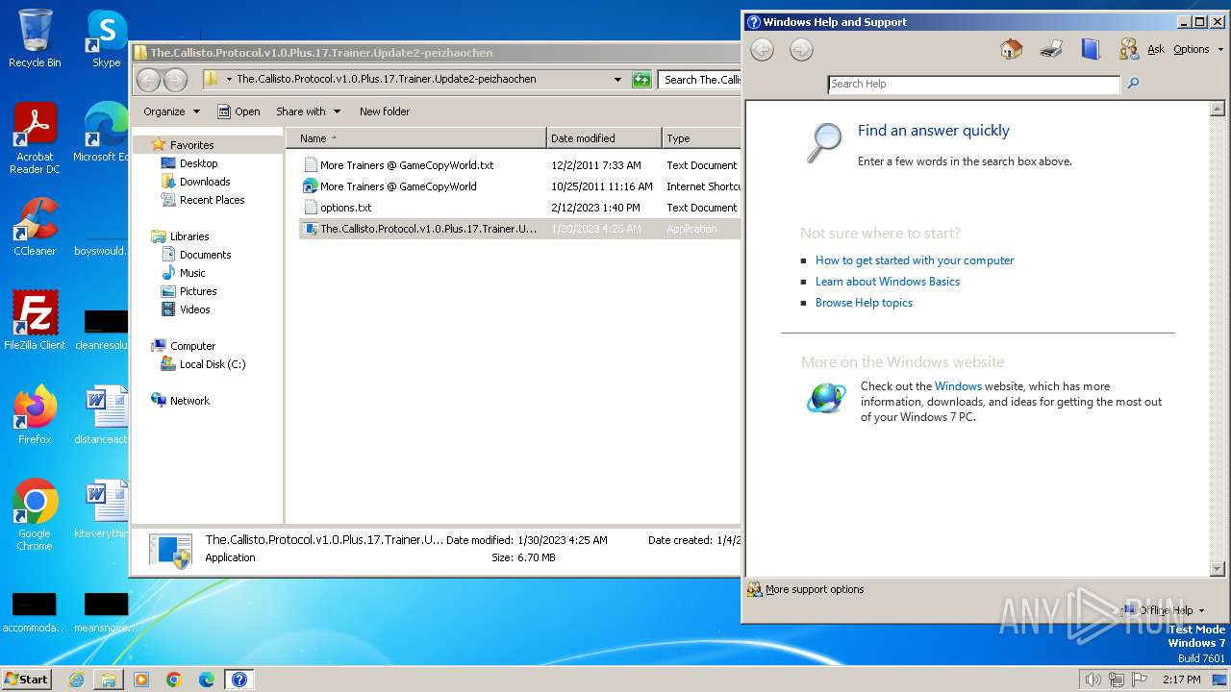Viewport: 1231px width, 692px height.
Task: Open Skype desktop icon
Action: pyautogui.click(x=106, y=38)
